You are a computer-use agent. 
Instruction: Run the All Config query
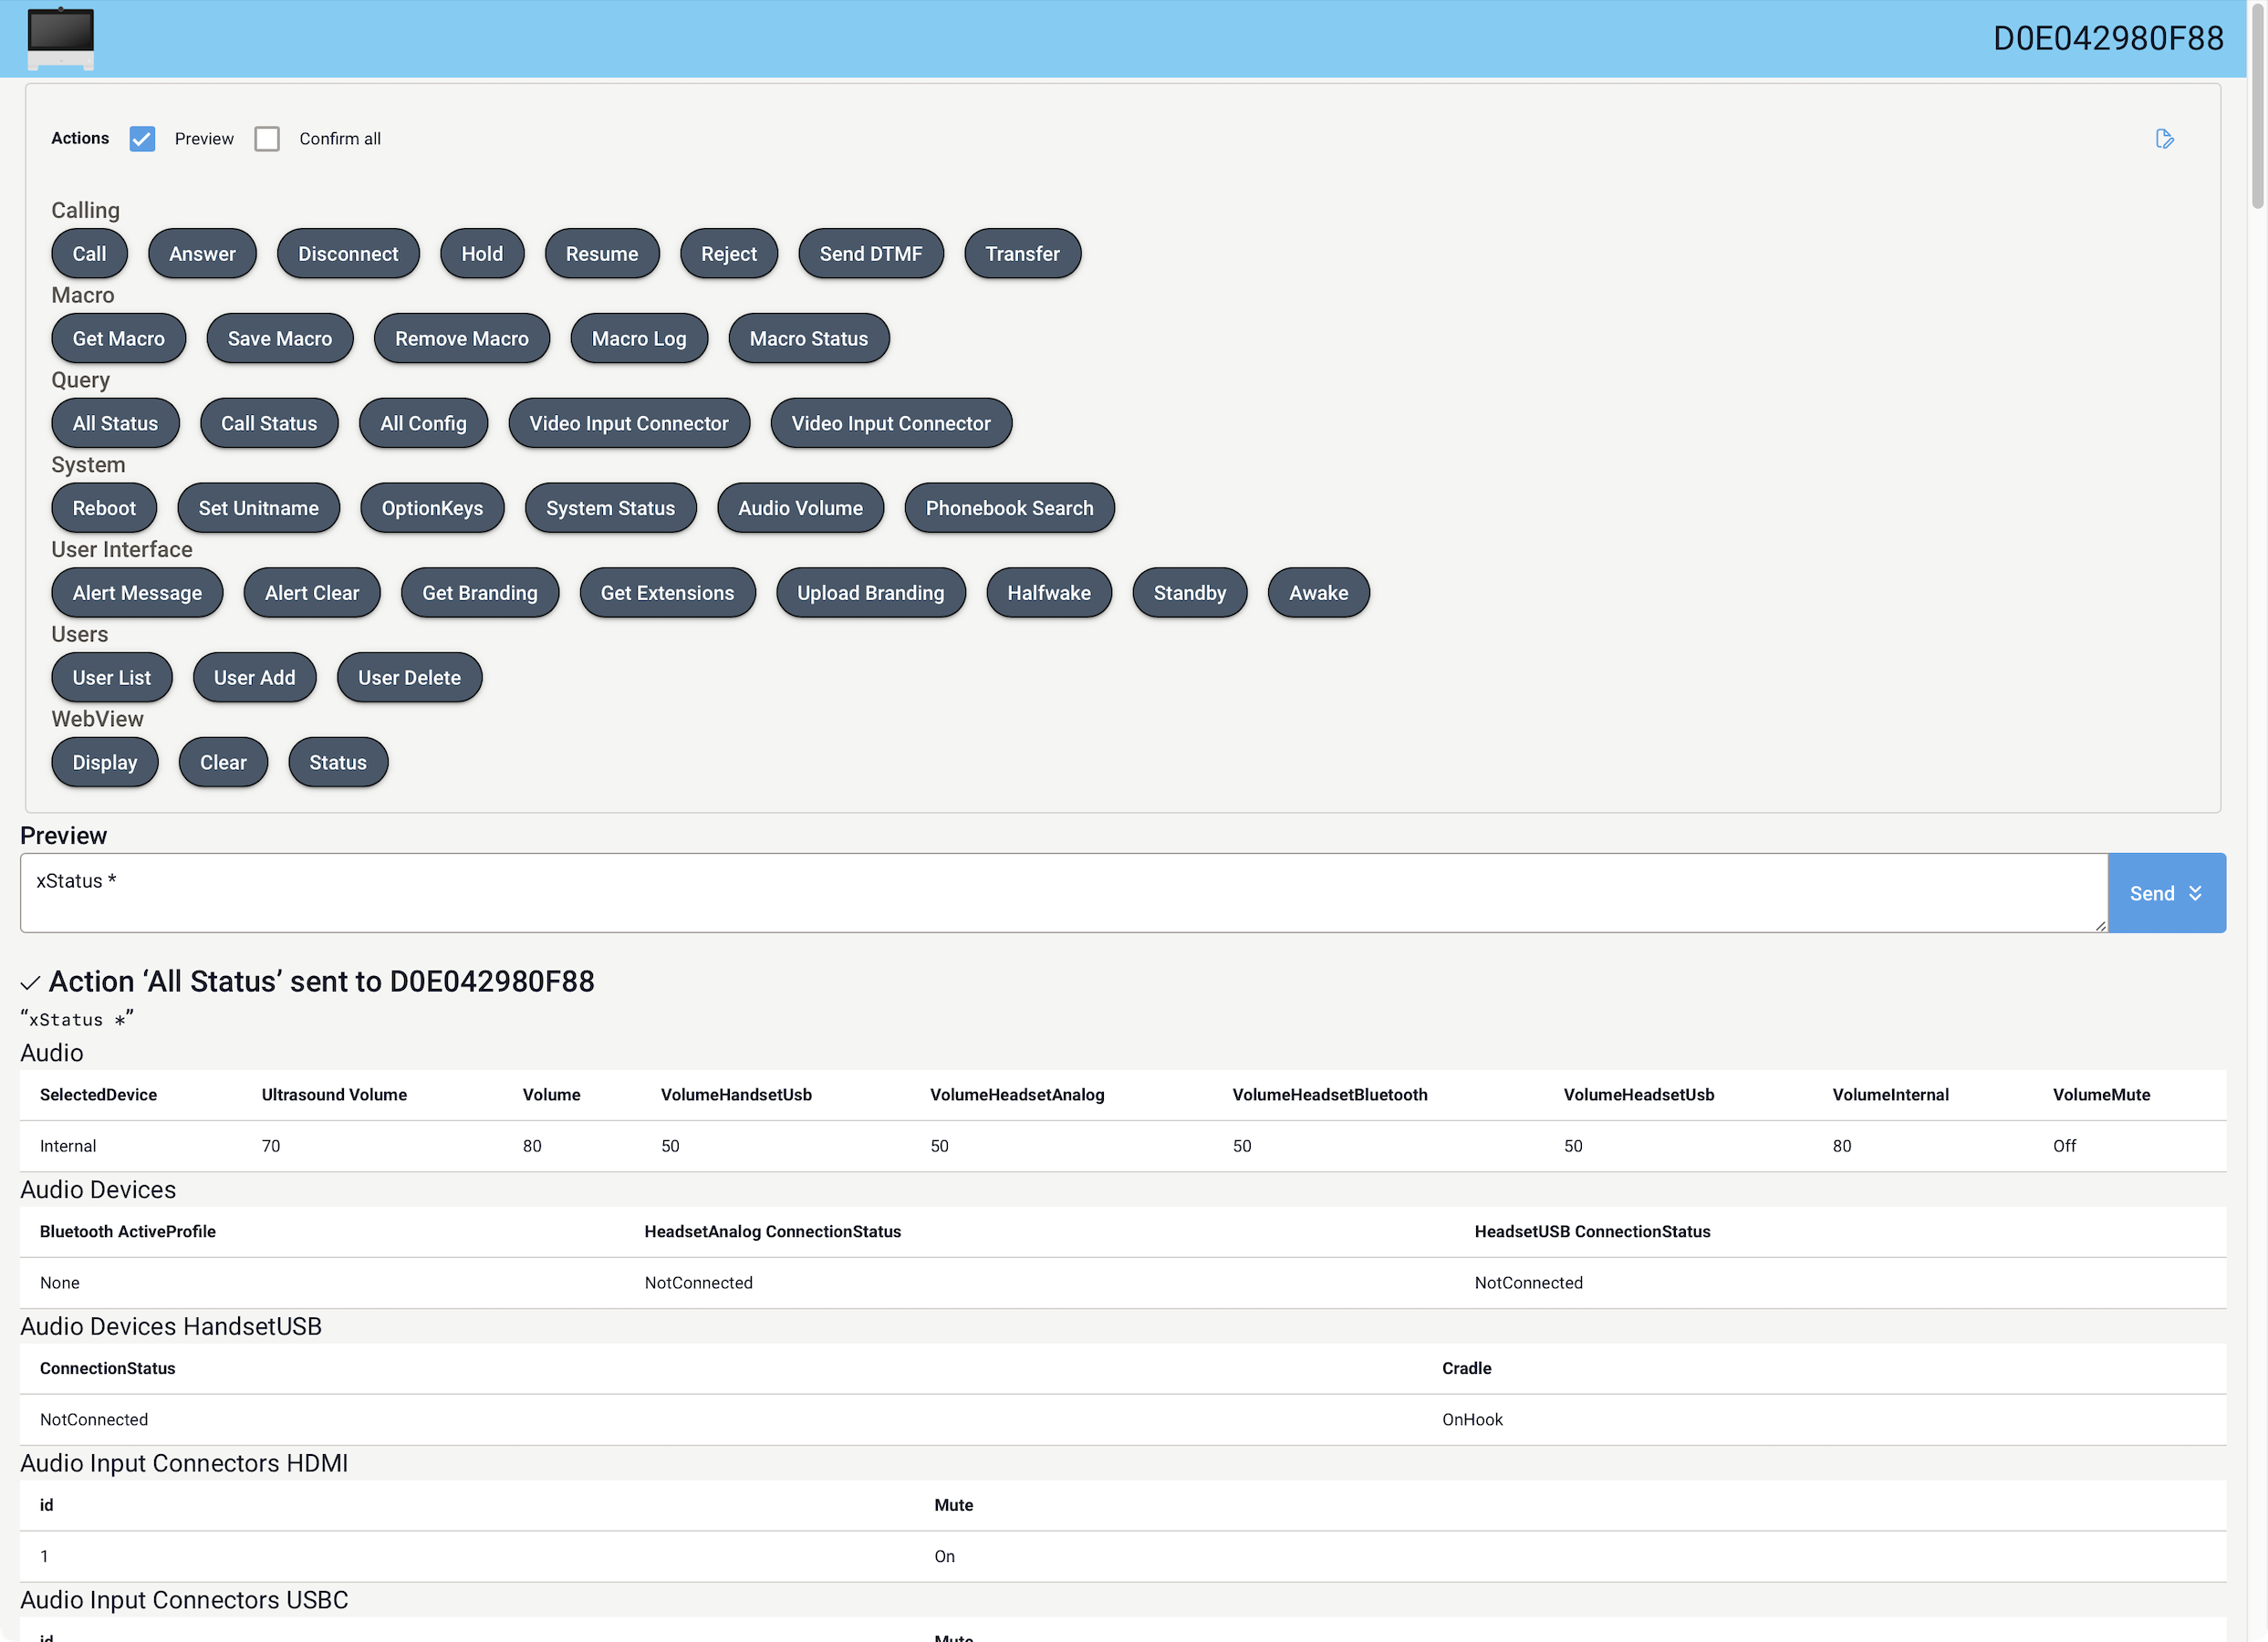423,423
